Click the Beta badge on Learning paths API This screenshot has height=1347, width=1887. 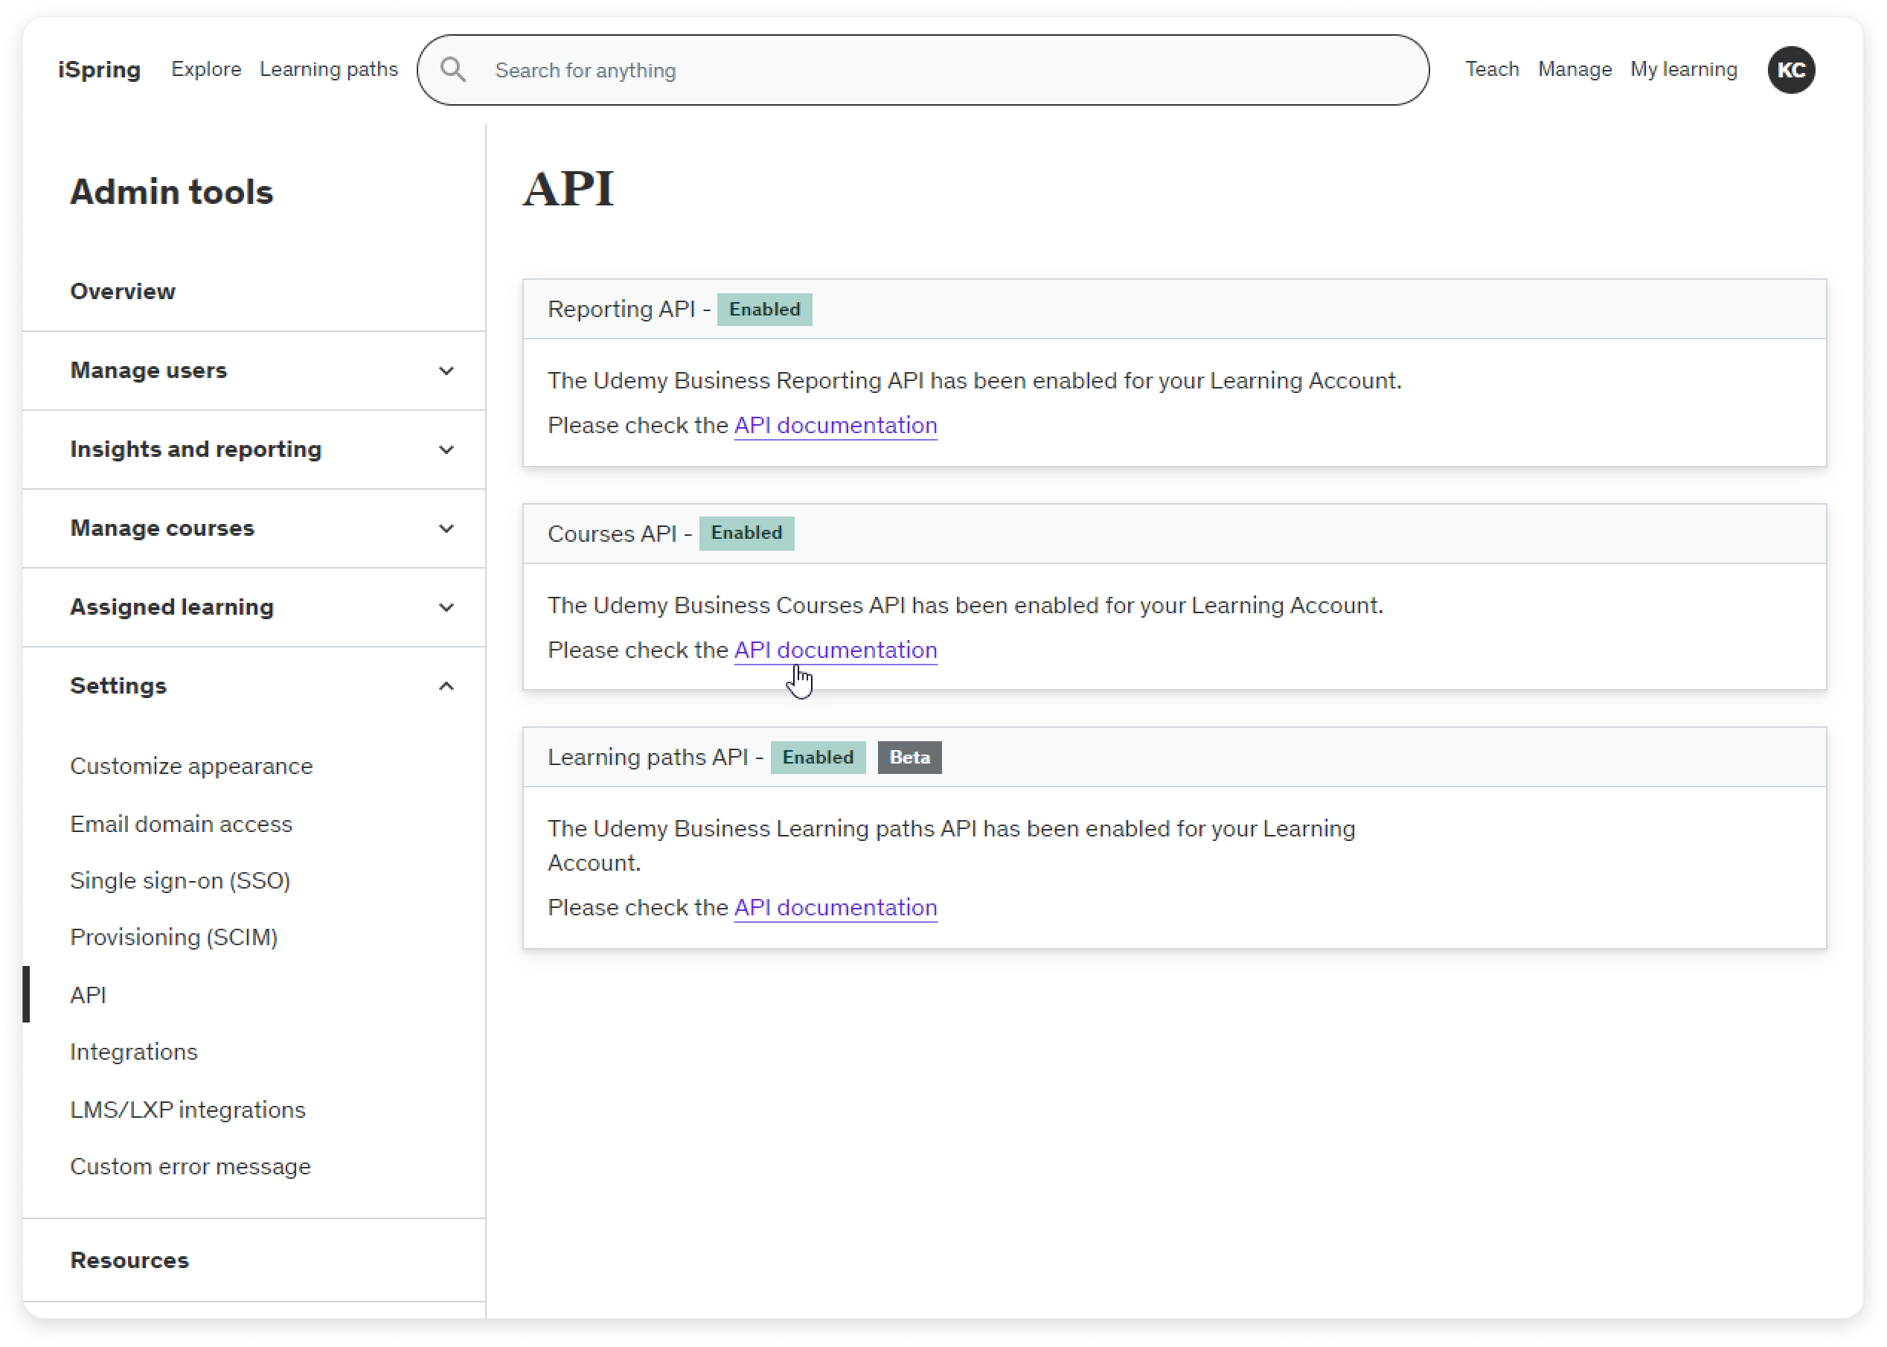point(909,758)
